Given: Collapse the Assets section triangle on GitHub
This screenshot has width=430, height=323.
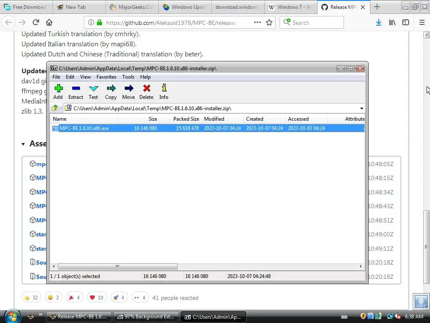Looking at the screenshot, I should (x=24, y=144).
